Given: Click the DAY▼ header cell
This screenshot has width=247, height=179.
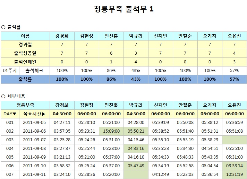Looking at the screenshot, I should (10, 114).
